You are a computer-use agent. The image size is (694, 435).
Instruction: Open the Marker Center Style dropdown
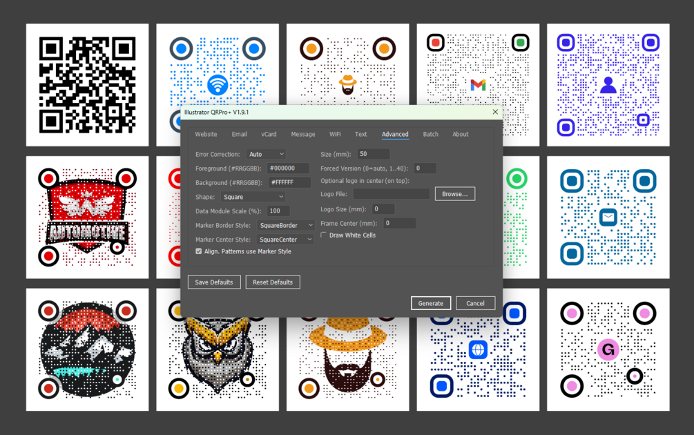coord(285,240)
